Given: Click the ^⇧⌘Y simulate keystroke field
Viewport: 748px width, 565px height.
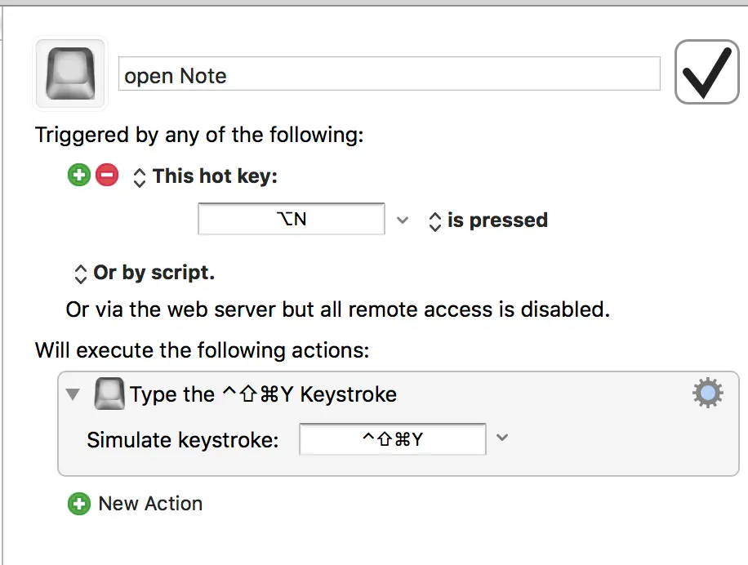Looking at the screenshot, I should 393,439.
